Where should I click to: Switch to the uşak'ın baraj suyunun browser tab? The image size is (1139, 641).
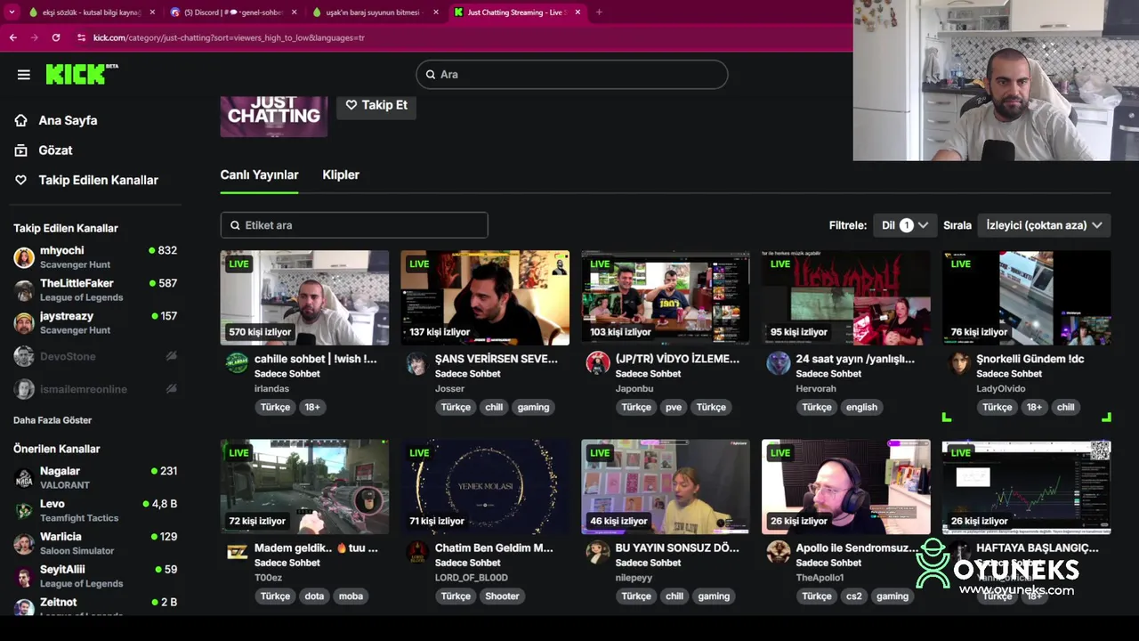[375, 12]
